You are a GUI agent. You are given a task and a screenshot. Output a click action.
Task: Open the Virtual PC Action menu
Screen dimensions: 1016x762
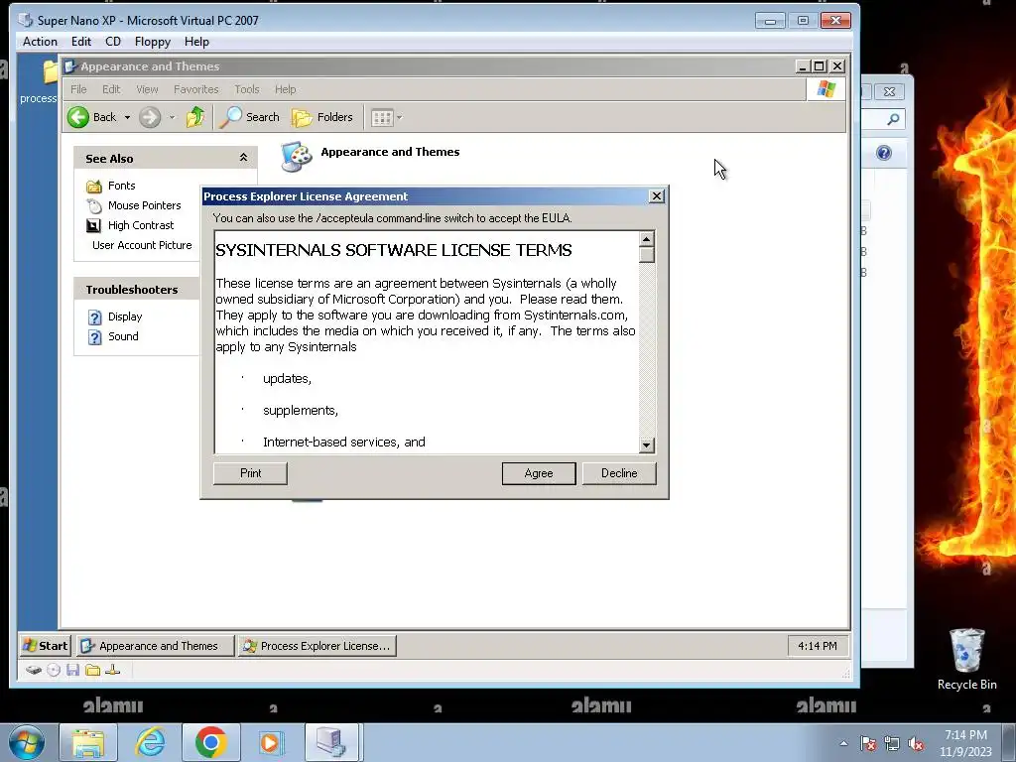point(40,42)
